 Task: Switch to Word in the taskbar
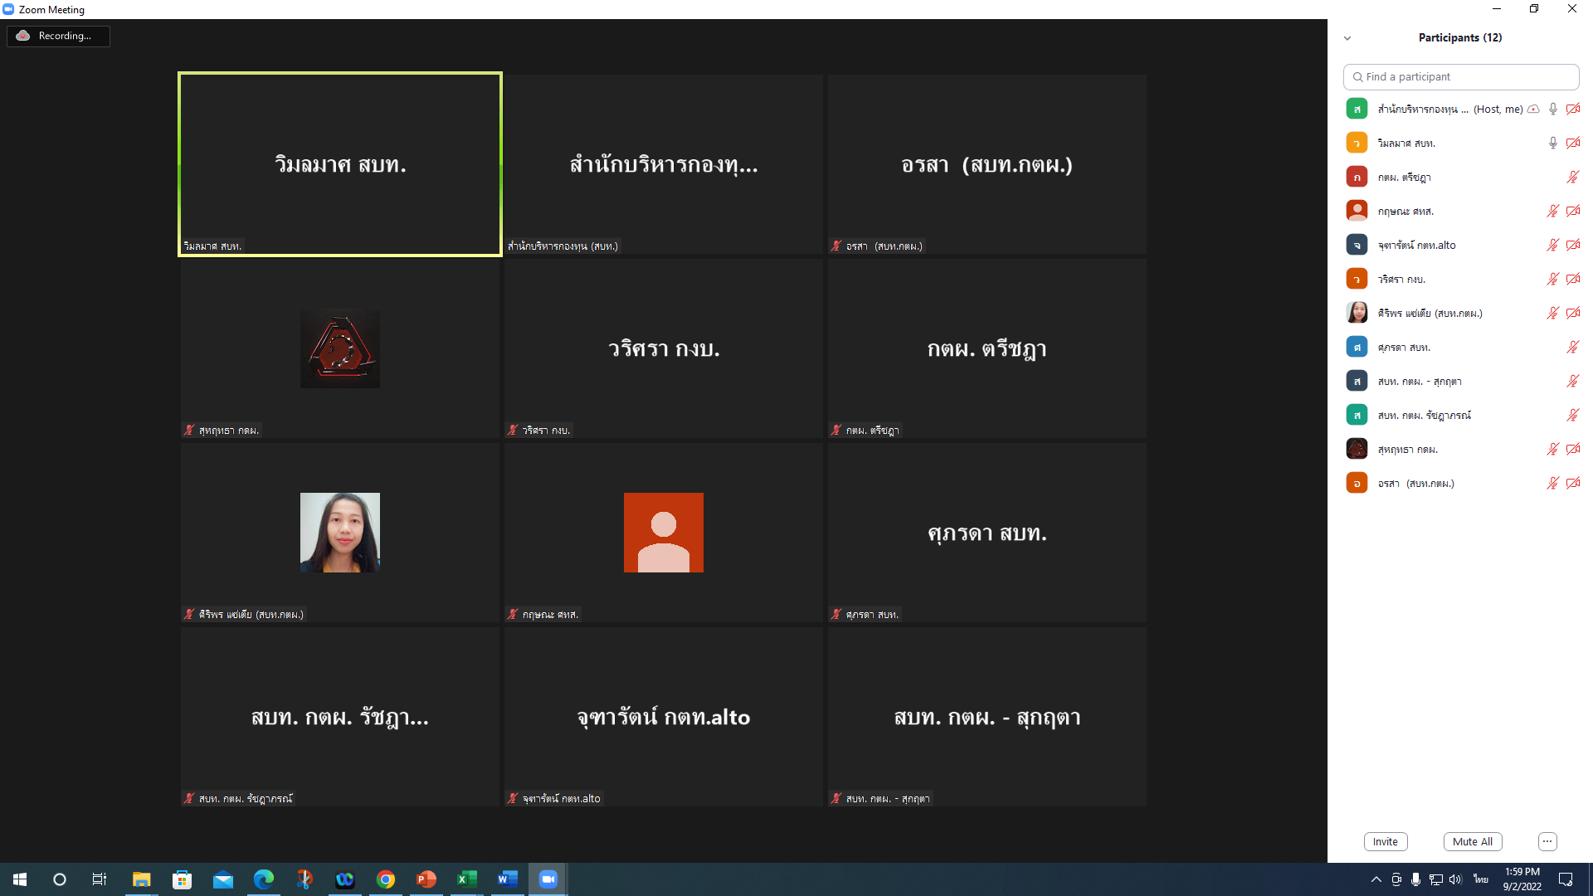click(508, 879)
